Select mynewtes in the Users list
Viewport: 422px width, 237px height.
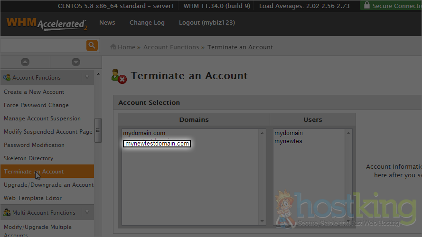point(288,141)
